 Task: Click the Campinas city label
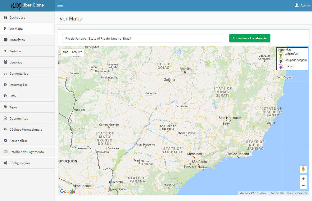tap(194, 154)
